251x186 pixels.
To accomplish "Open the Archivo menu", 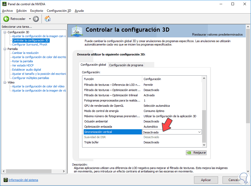I will 7,11.
